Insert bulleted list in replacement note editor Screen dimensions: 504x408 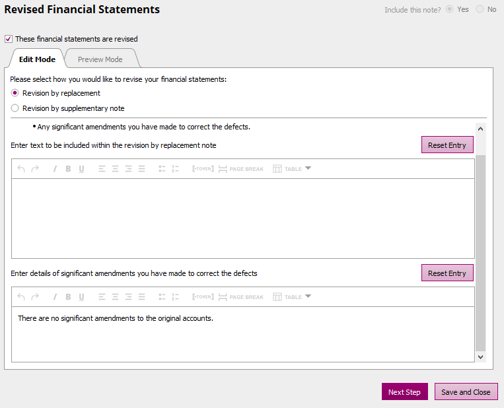tap(162, 169)
